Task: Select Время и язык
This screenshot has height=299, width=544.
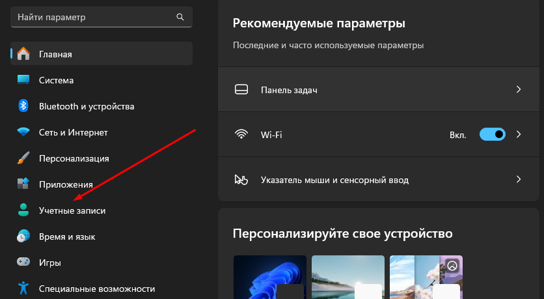Action: (x=102, y=236)
